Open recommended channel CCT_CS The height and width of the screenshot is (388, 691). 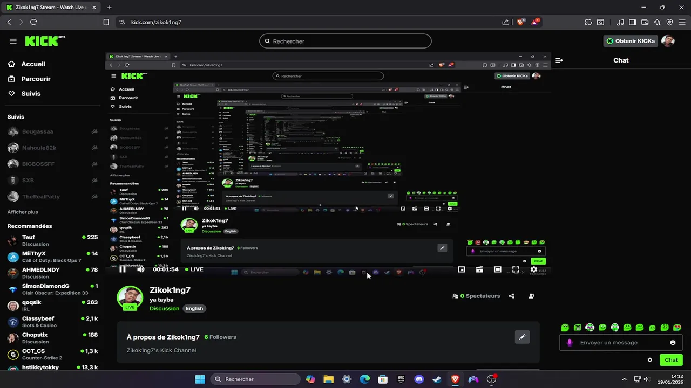click(52, 354)
